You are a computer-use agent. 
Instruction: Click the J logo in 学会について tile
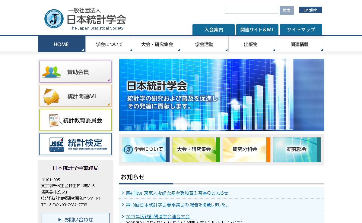(x=129, y=149)
